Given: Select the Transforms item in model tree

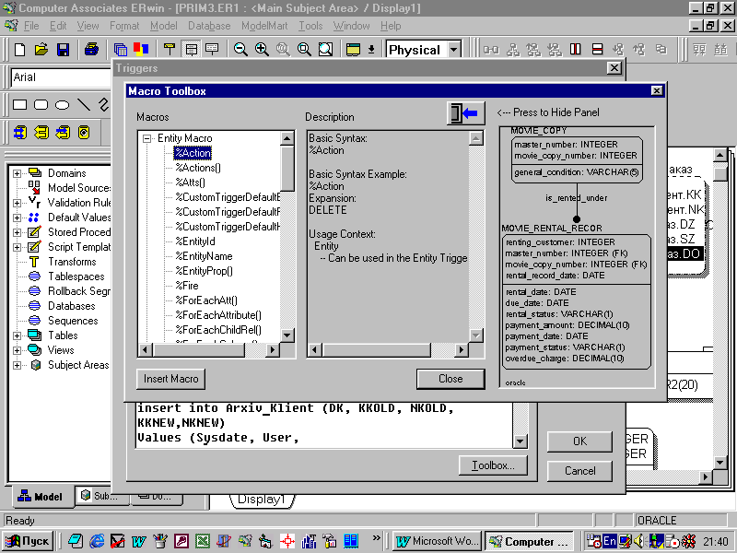Looking at the screenshot, I should 72,262.
